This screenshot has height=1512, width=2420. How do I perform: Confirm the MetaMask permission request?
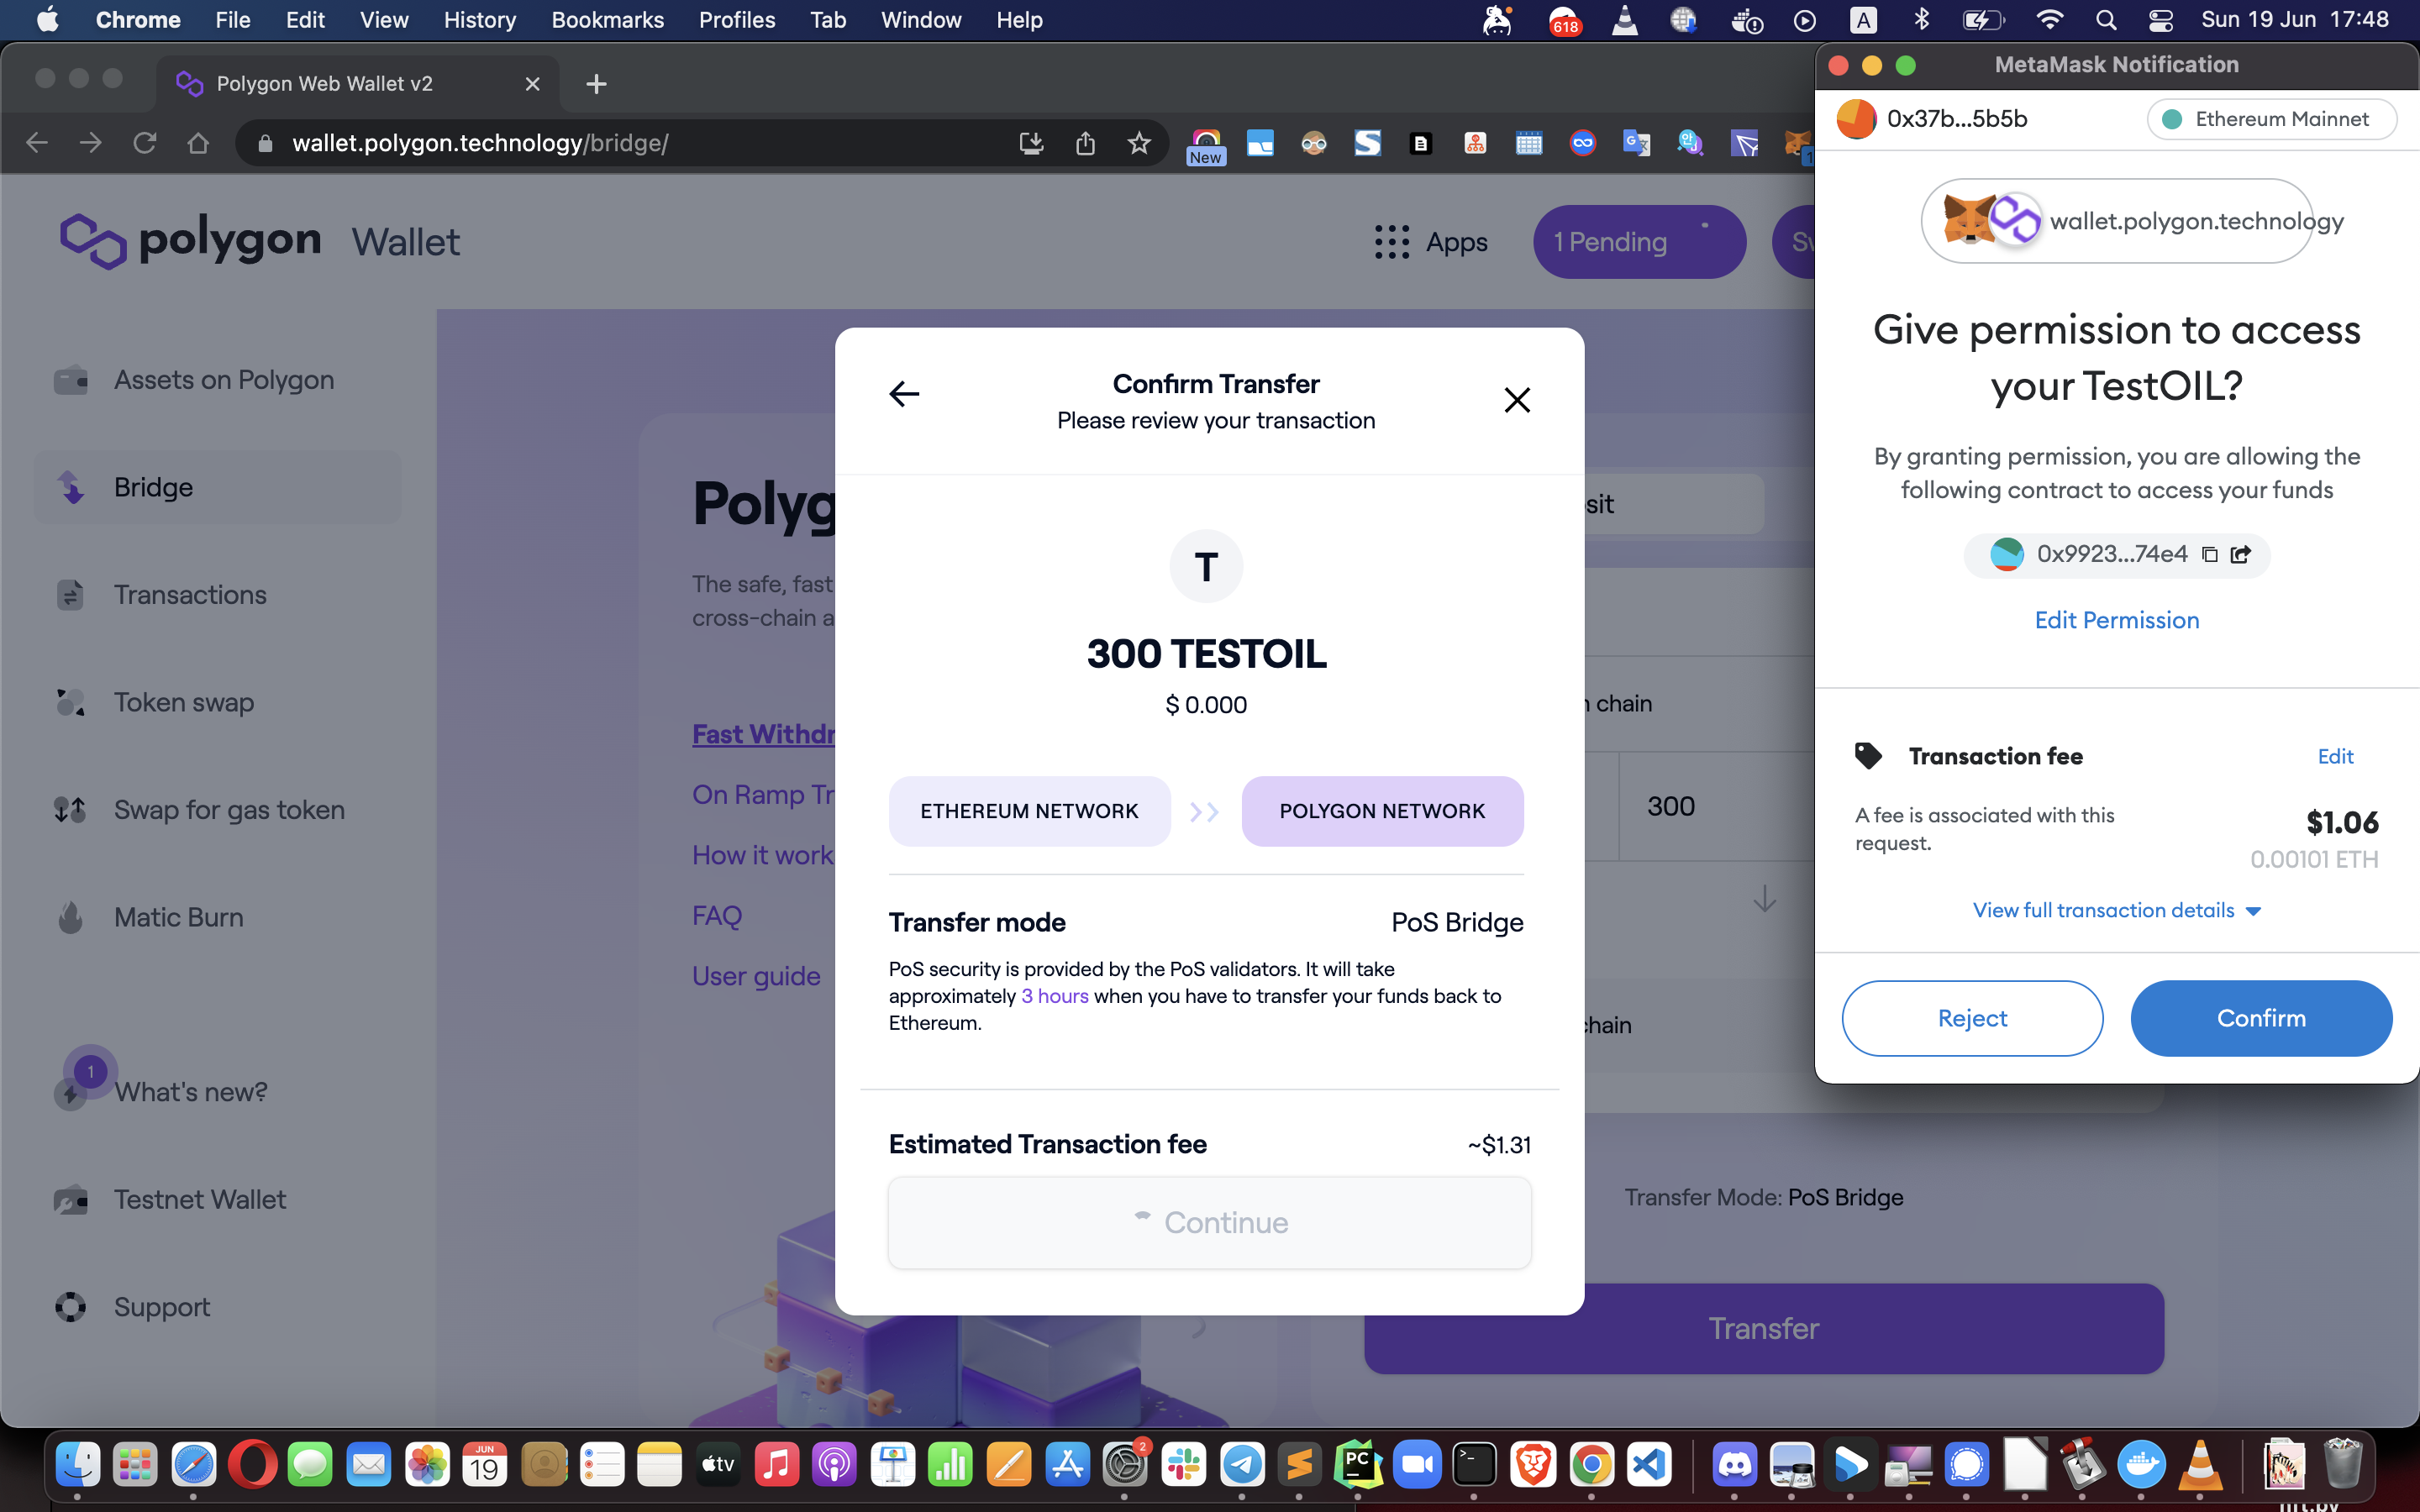[x=2260, y=1018]
